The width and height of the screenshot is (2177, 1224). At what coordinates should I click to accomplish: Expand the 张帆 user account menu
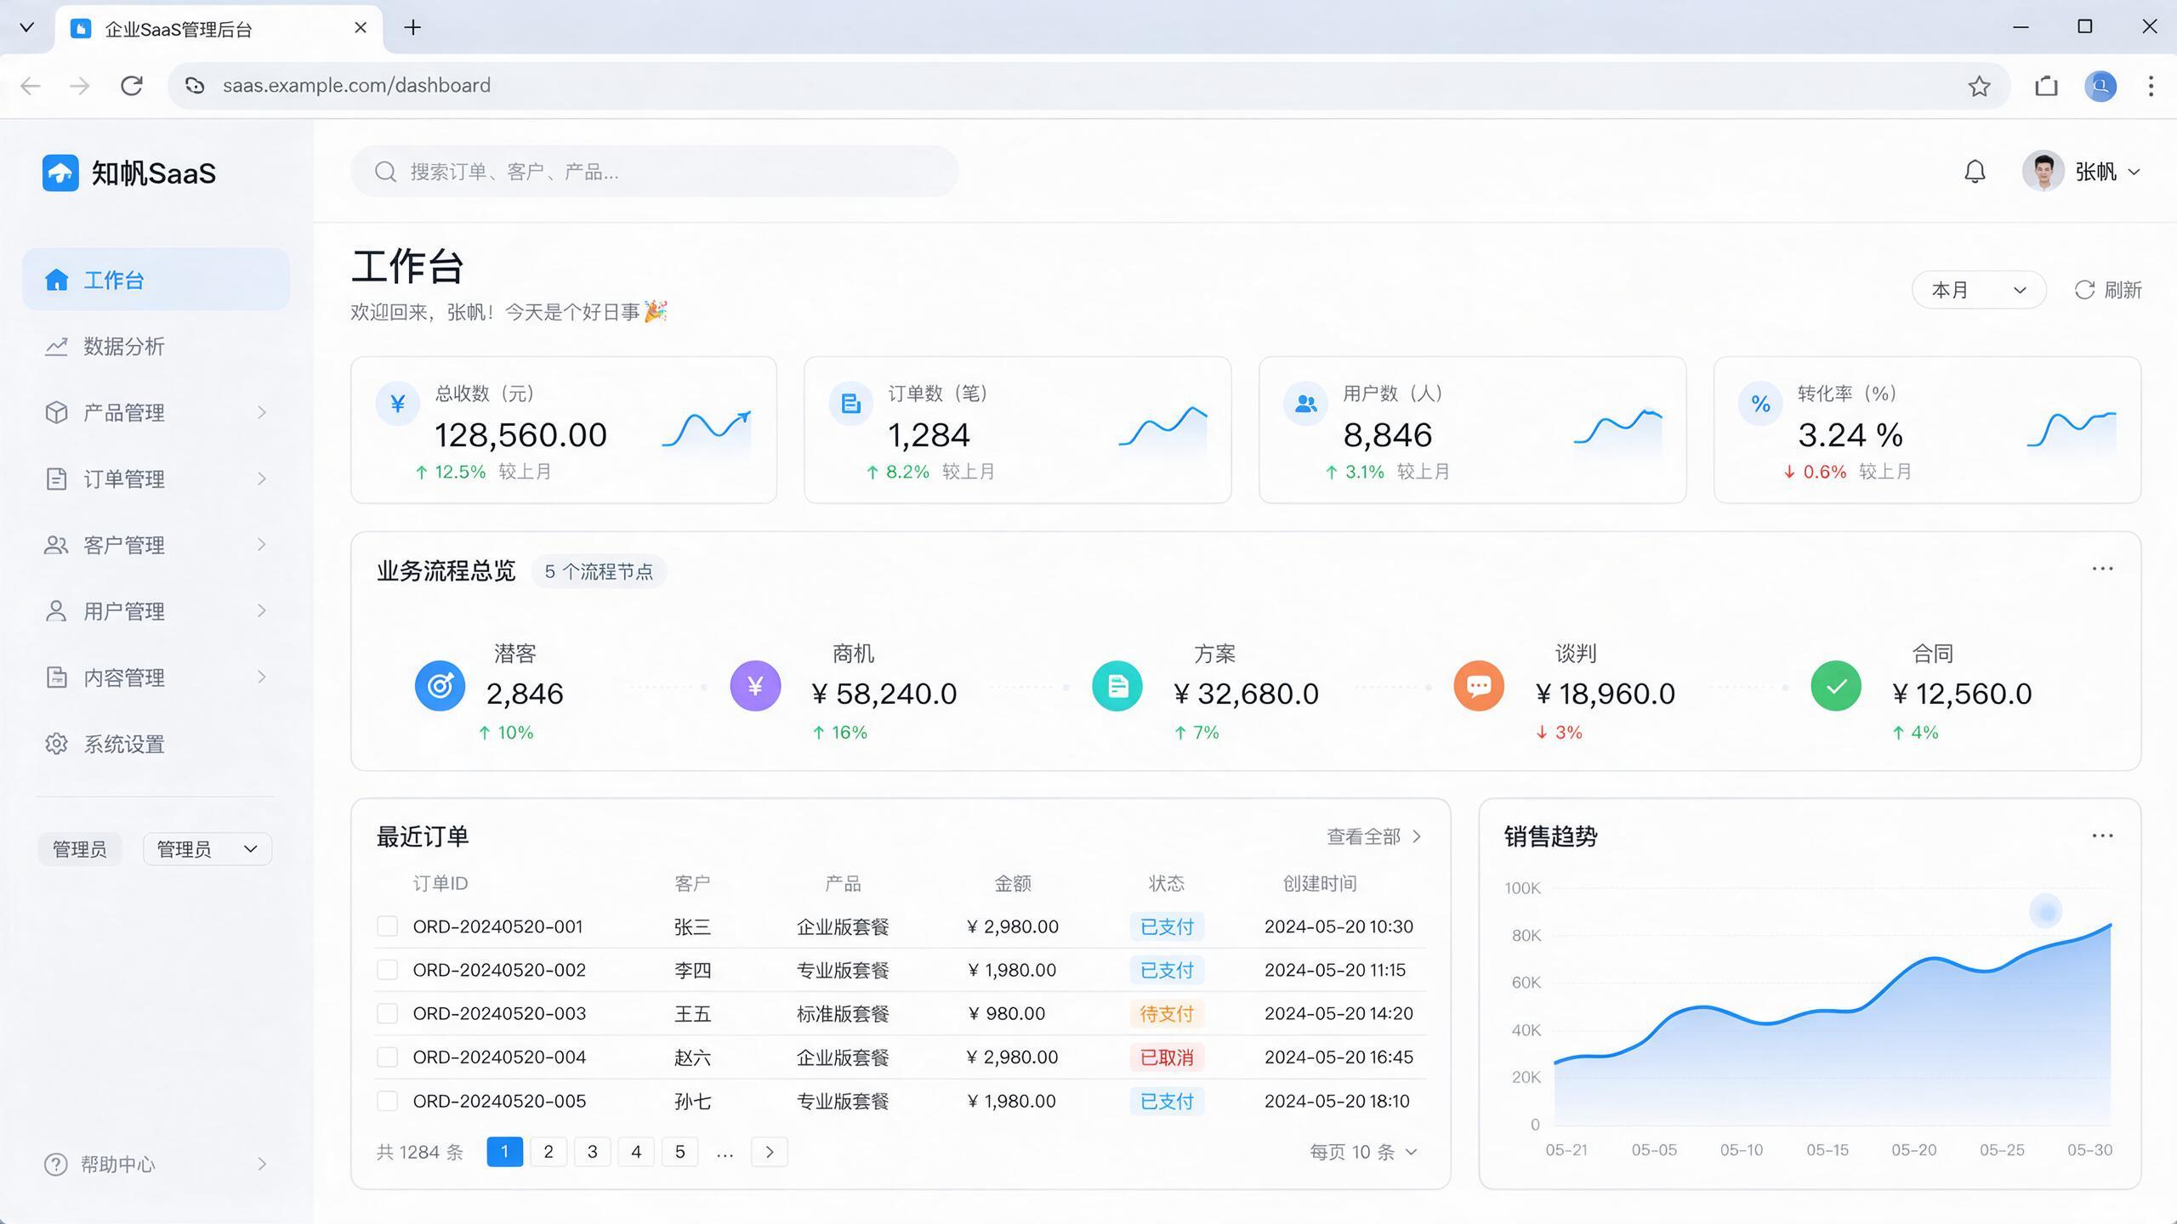[2082, 172]
